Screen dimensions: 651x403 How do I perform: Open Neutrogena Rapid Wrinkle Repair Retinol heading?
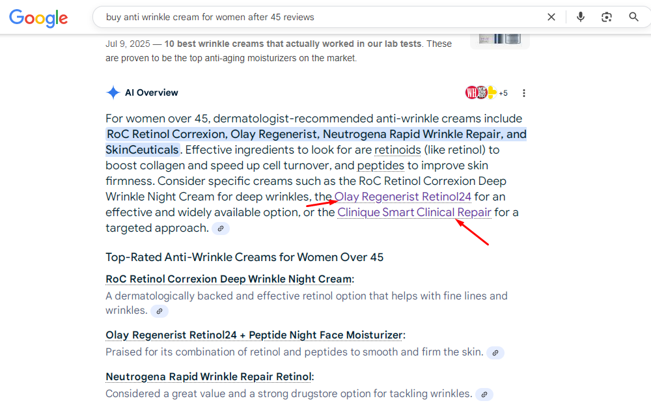[x=208, y=376]
